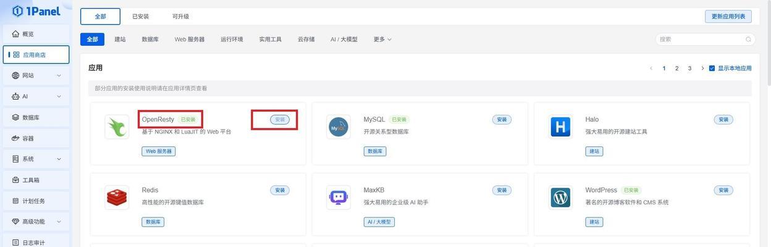
Task: Click the whale icon beside 容器
Action: [15, 138]
